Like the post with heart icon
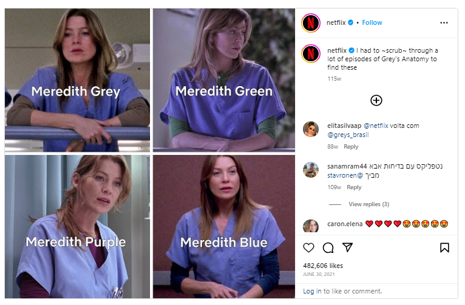Viewport: 465px width, 305px height. pos(308,247)
